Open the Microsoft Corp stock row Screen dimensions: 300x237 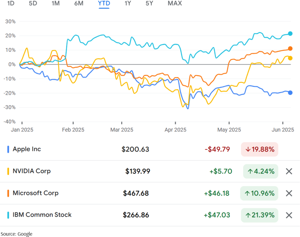click(35, 193)
